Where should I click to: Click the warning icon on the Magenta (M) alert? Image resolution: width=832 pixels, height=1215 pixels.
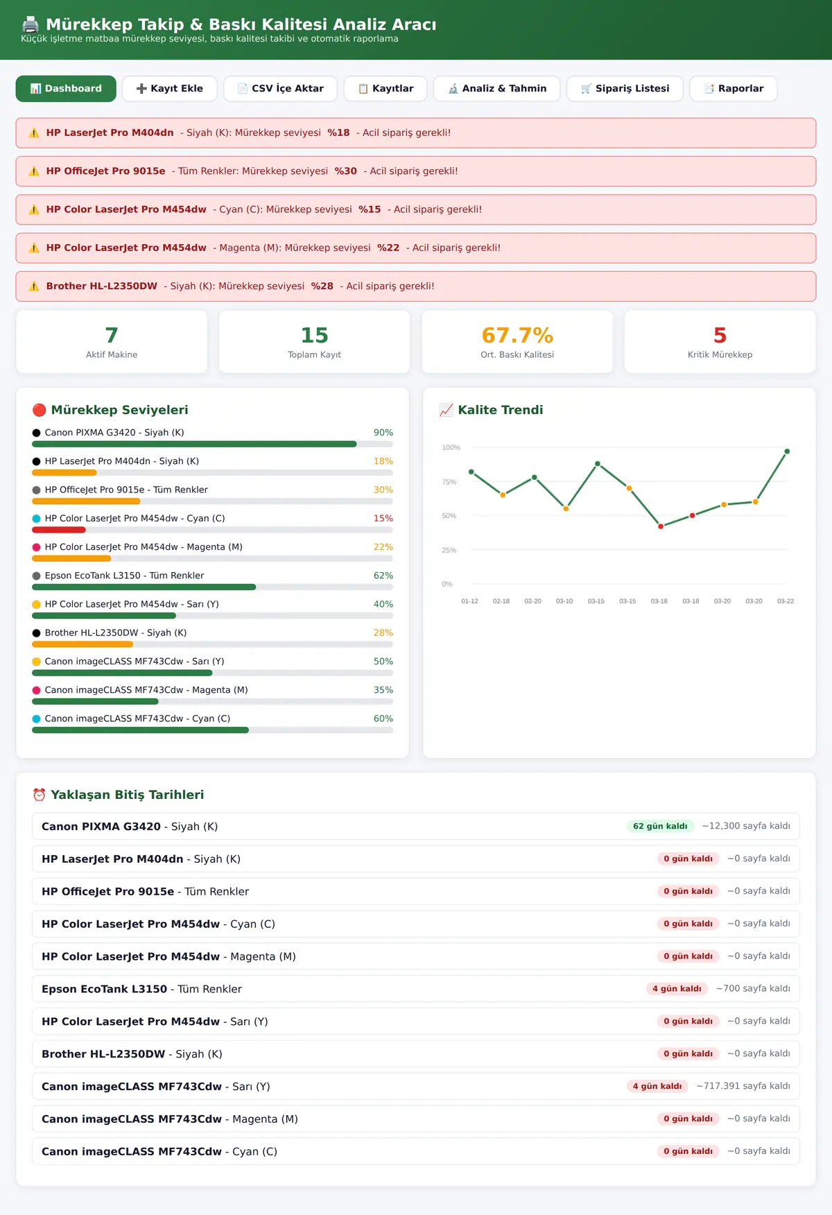point(34,248)
